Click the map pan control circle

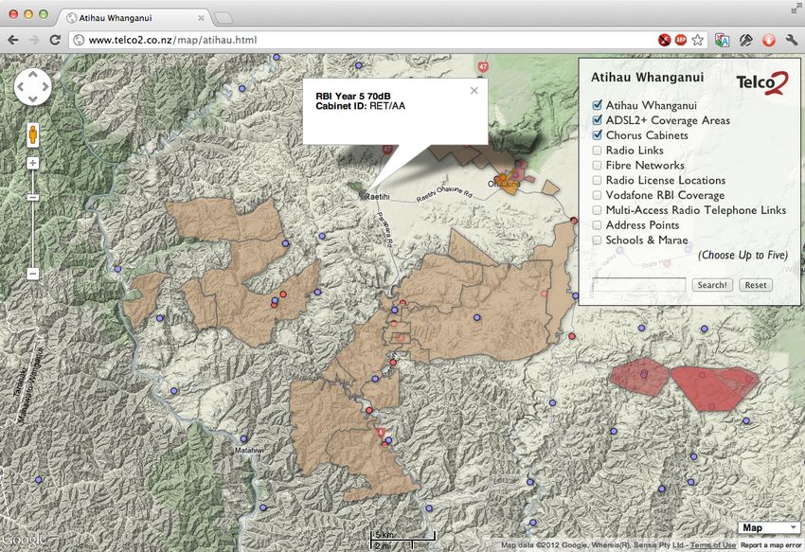[x=33, y=87]
